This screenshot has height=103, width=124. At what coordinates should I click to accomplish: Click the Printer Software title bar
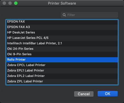pyautogui.click(x=62, y=3)
